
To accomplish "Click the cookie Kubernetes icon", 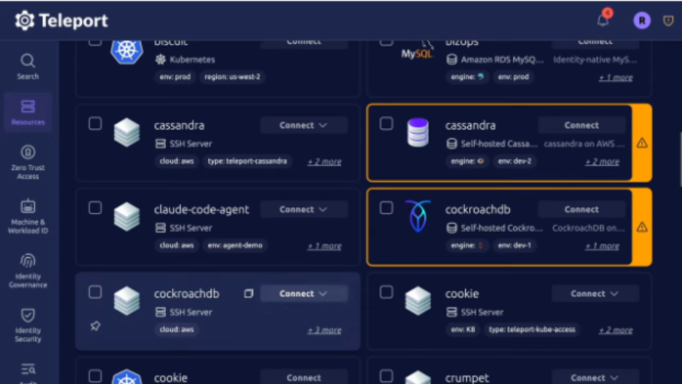I will [x=127, y=376].
